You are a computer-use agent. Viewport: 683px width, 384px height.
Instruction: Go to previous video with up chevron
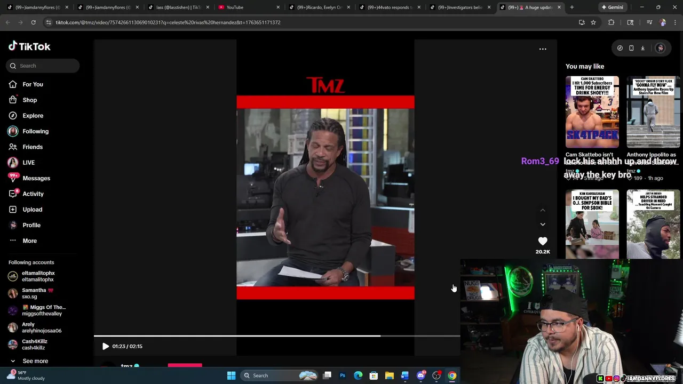pos(543,210)
